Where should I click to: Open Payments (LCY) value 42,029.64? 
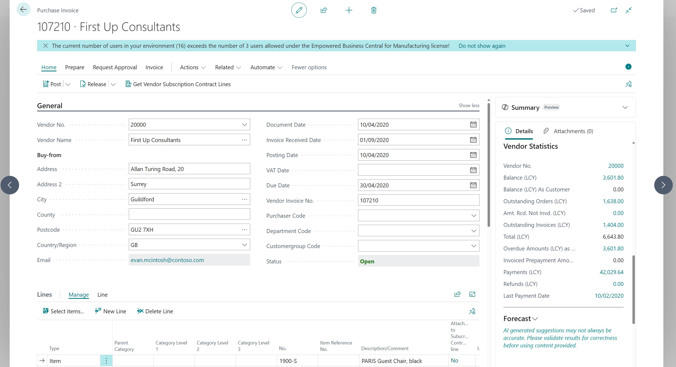(611, 272)
